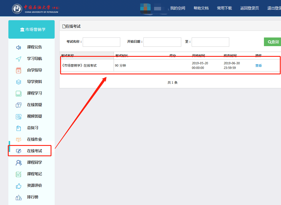Click the 排行榜 podium icon

coord(19,197)
